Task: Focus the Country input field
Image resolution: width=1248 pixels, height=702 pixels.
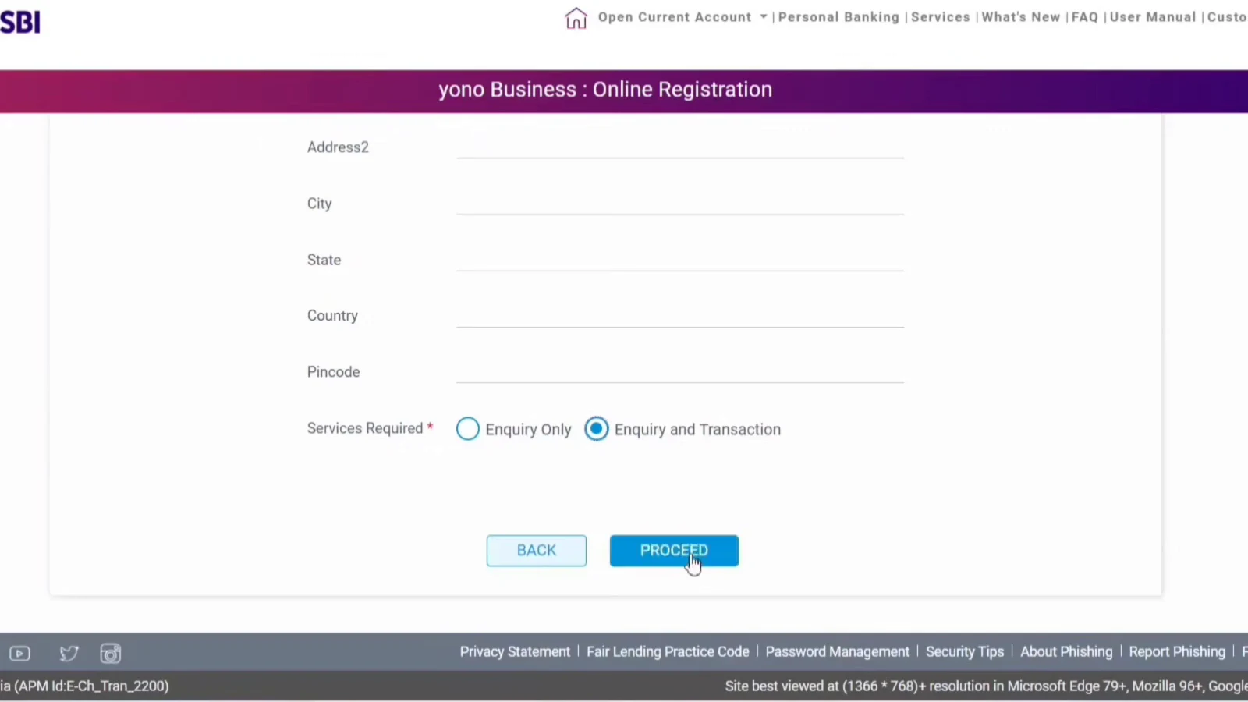Action: coord(680,314)
